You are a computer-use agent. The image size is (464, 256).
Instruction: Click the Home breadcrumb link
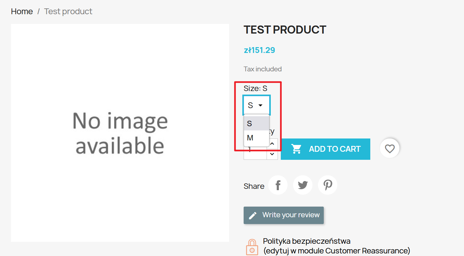(22, 12)
